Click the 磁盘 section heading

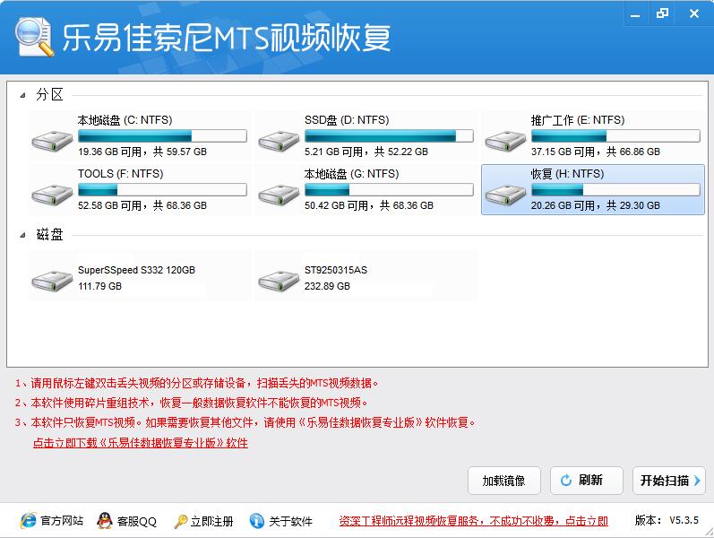coord(49,235)
